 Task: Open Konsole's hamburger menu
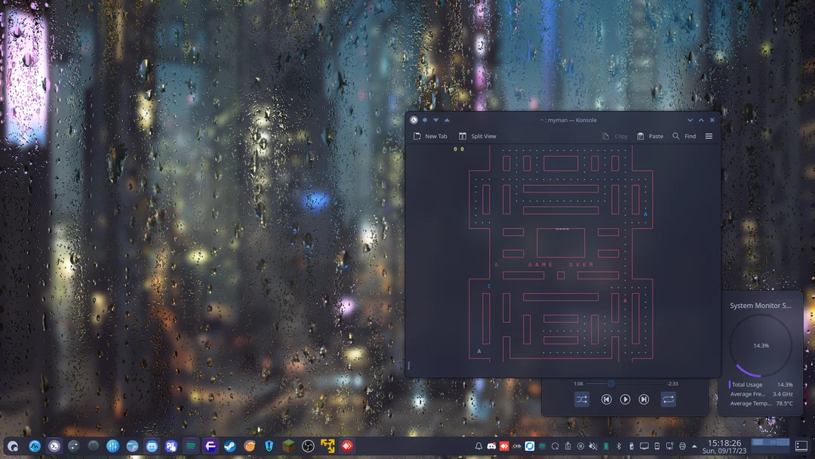(709, 136)
